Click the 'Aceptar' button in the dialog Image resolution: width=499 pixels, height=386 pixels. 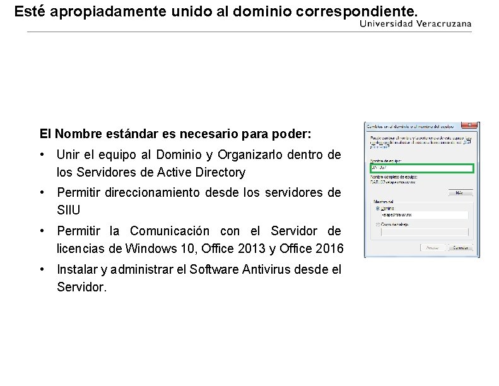coord(433,248)
